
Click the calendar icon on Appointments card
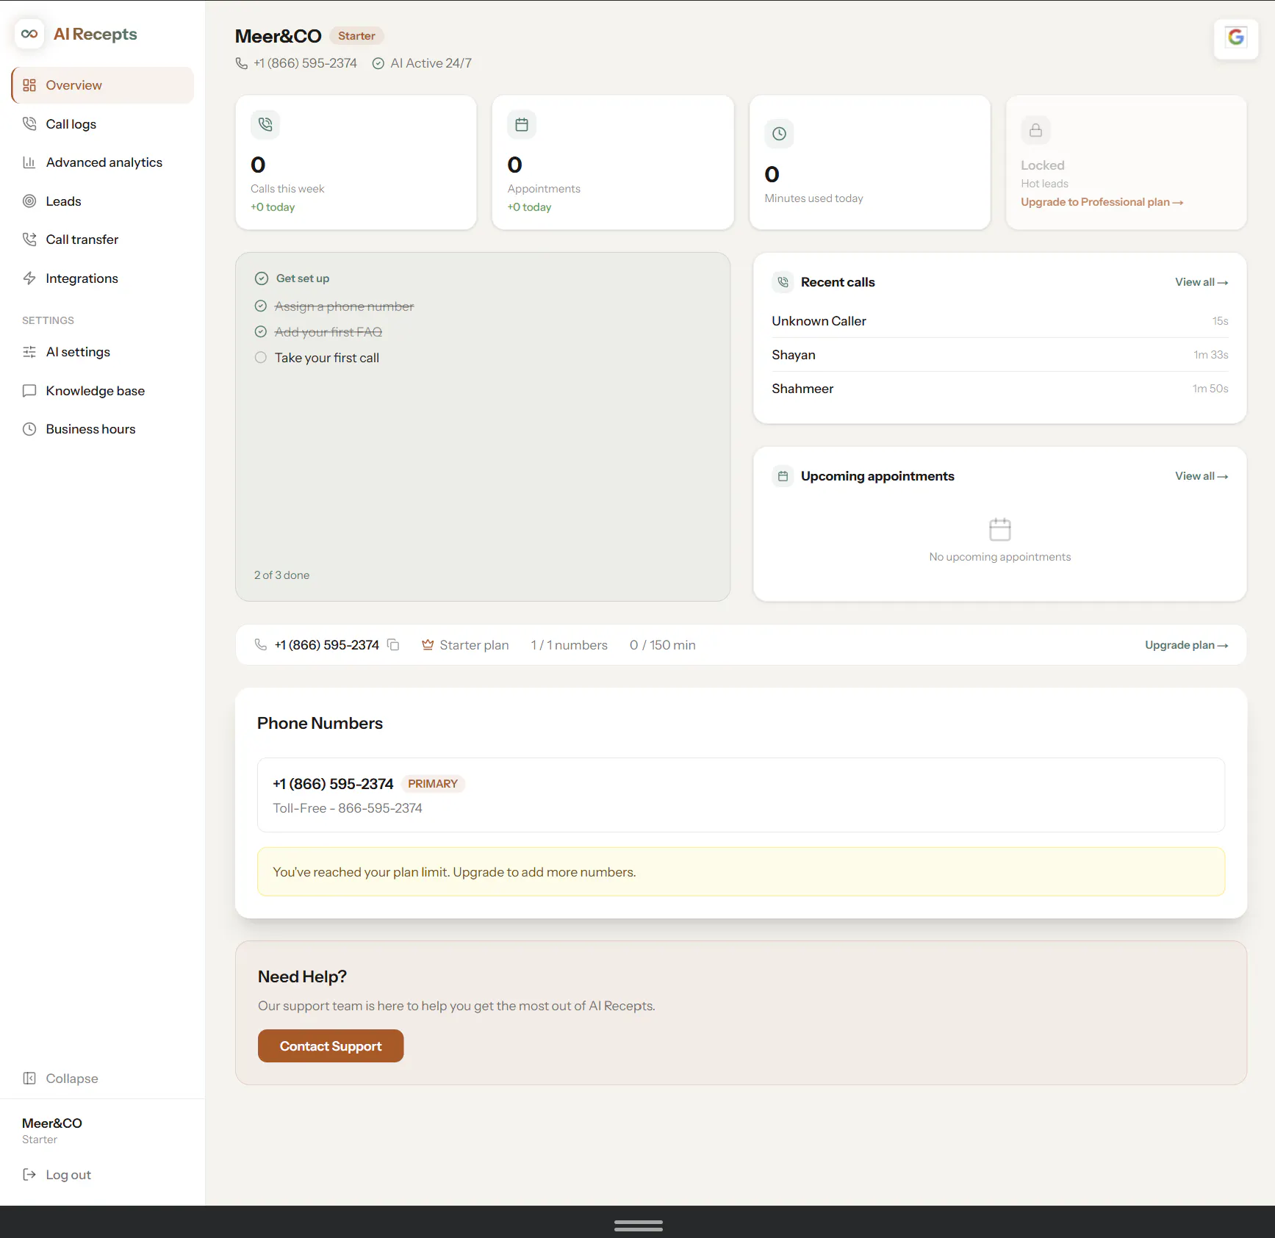pyautogui.click(x=522, y=125)
